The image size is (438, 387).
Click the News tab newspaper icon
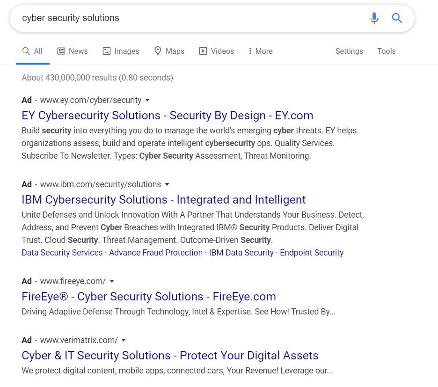coord(61,51)
